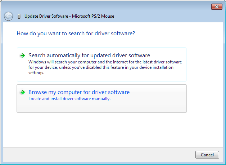Screen dimensions: 226x165
Task: Click empty footer area left of Cancel
Action: coord(101,155)
